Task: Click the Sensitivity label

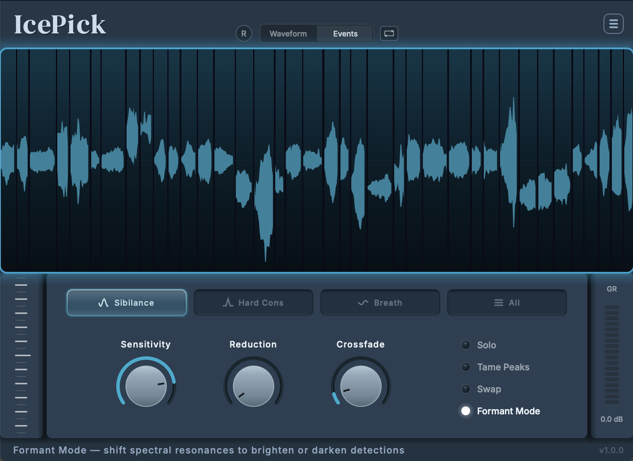Action: coord(146,344)
